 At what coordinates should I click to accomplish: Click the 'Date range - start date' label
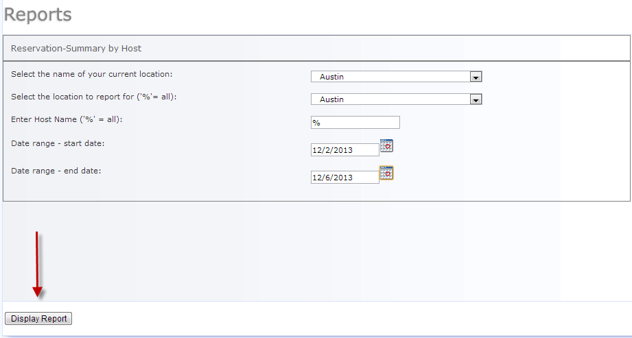click(x=58, y=143)
